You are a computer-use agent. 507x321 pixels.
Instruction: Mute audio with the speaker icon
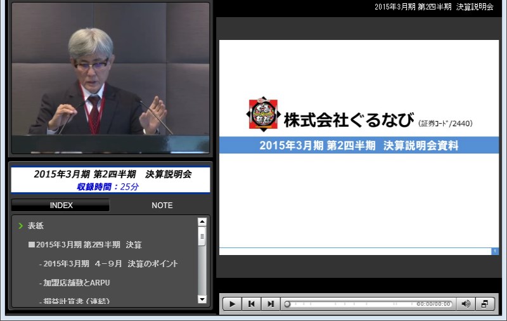pos(466,304)
